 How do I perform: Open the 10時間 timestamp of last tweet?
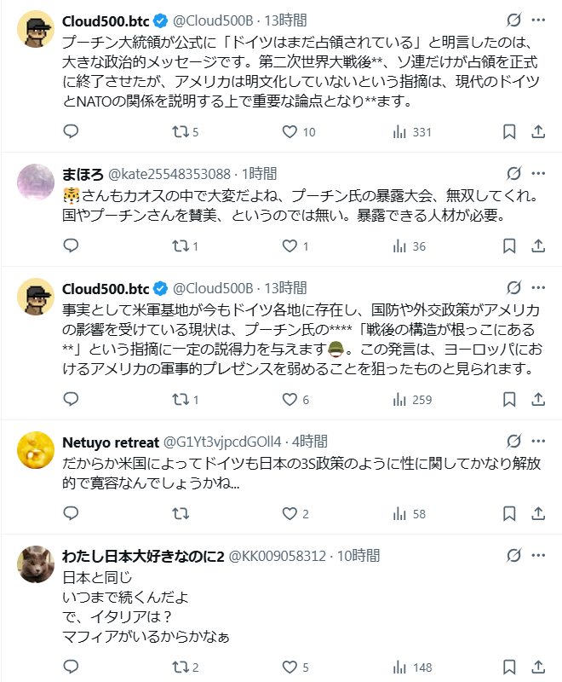[356, 556]
